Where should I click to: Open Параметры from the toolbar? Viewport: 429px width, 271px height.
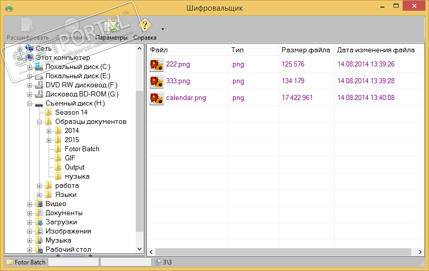coord(111,29)
